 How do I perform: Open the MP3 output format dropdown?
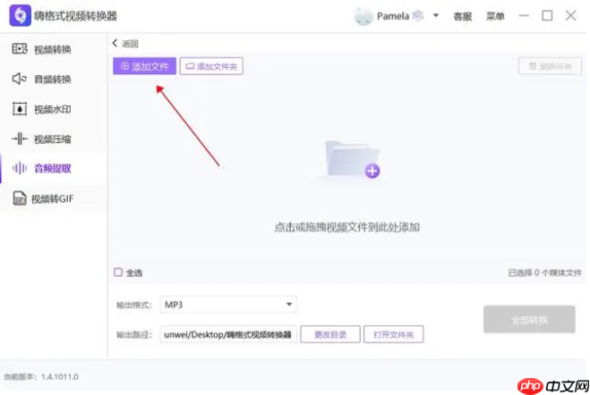click(228, 305)
